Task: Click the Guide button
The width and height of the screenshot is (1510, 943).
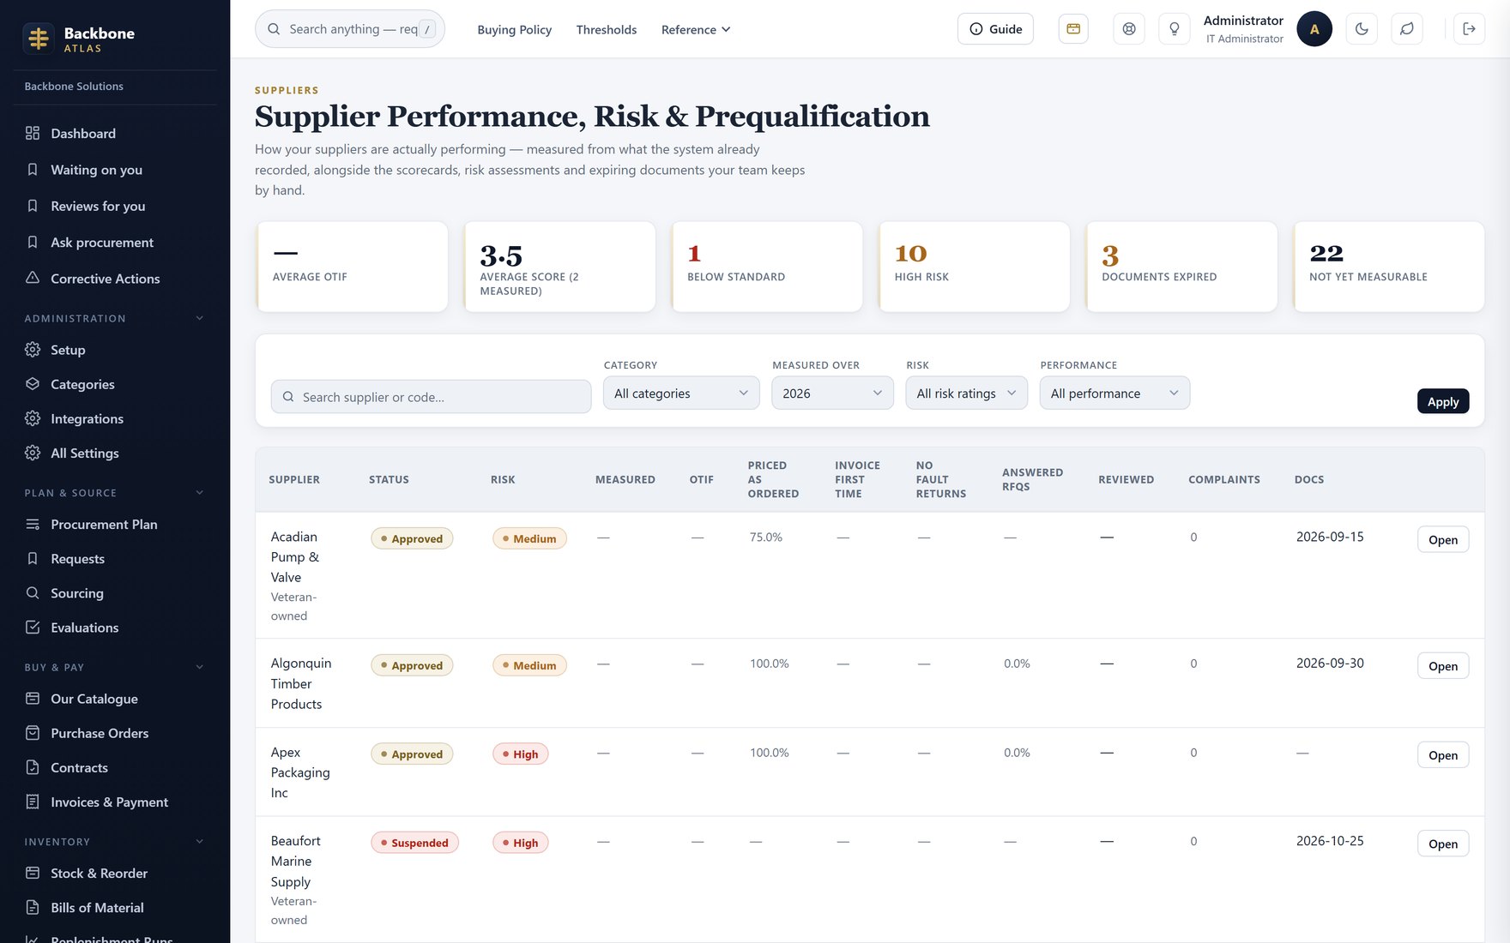Action: point(995,29)
